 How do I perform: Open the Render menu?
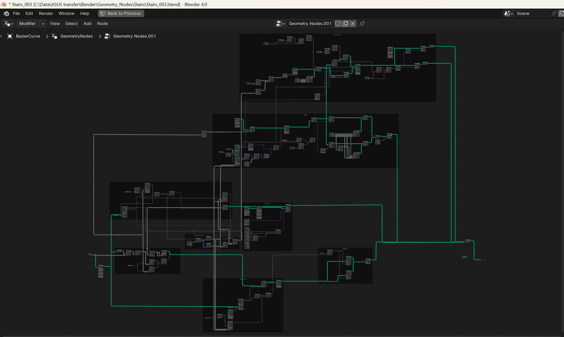[46, 14]
